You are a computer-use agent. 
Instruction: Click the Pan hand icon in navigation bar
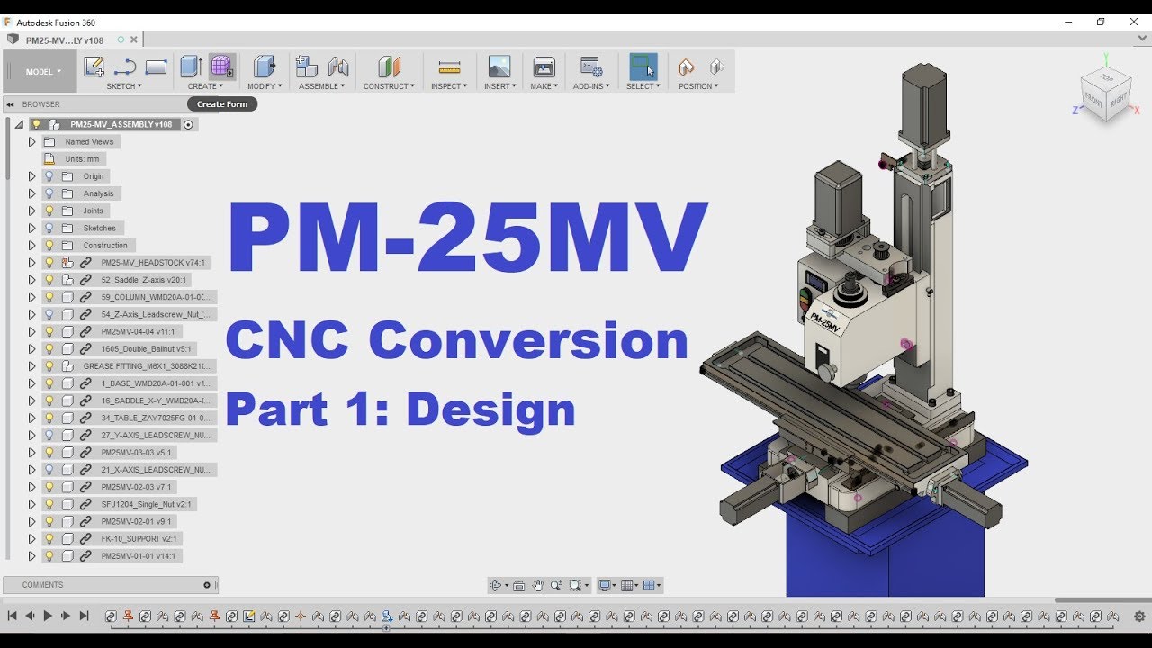538,586
